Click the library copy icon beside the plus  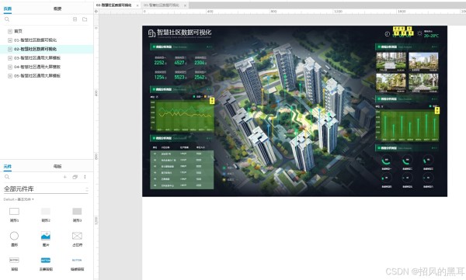[75, 177]
